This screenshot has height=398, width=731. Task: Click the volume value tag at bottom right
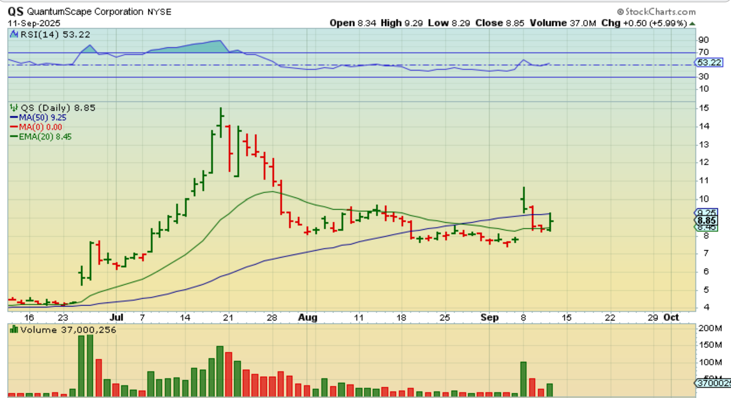coord(713,383)
